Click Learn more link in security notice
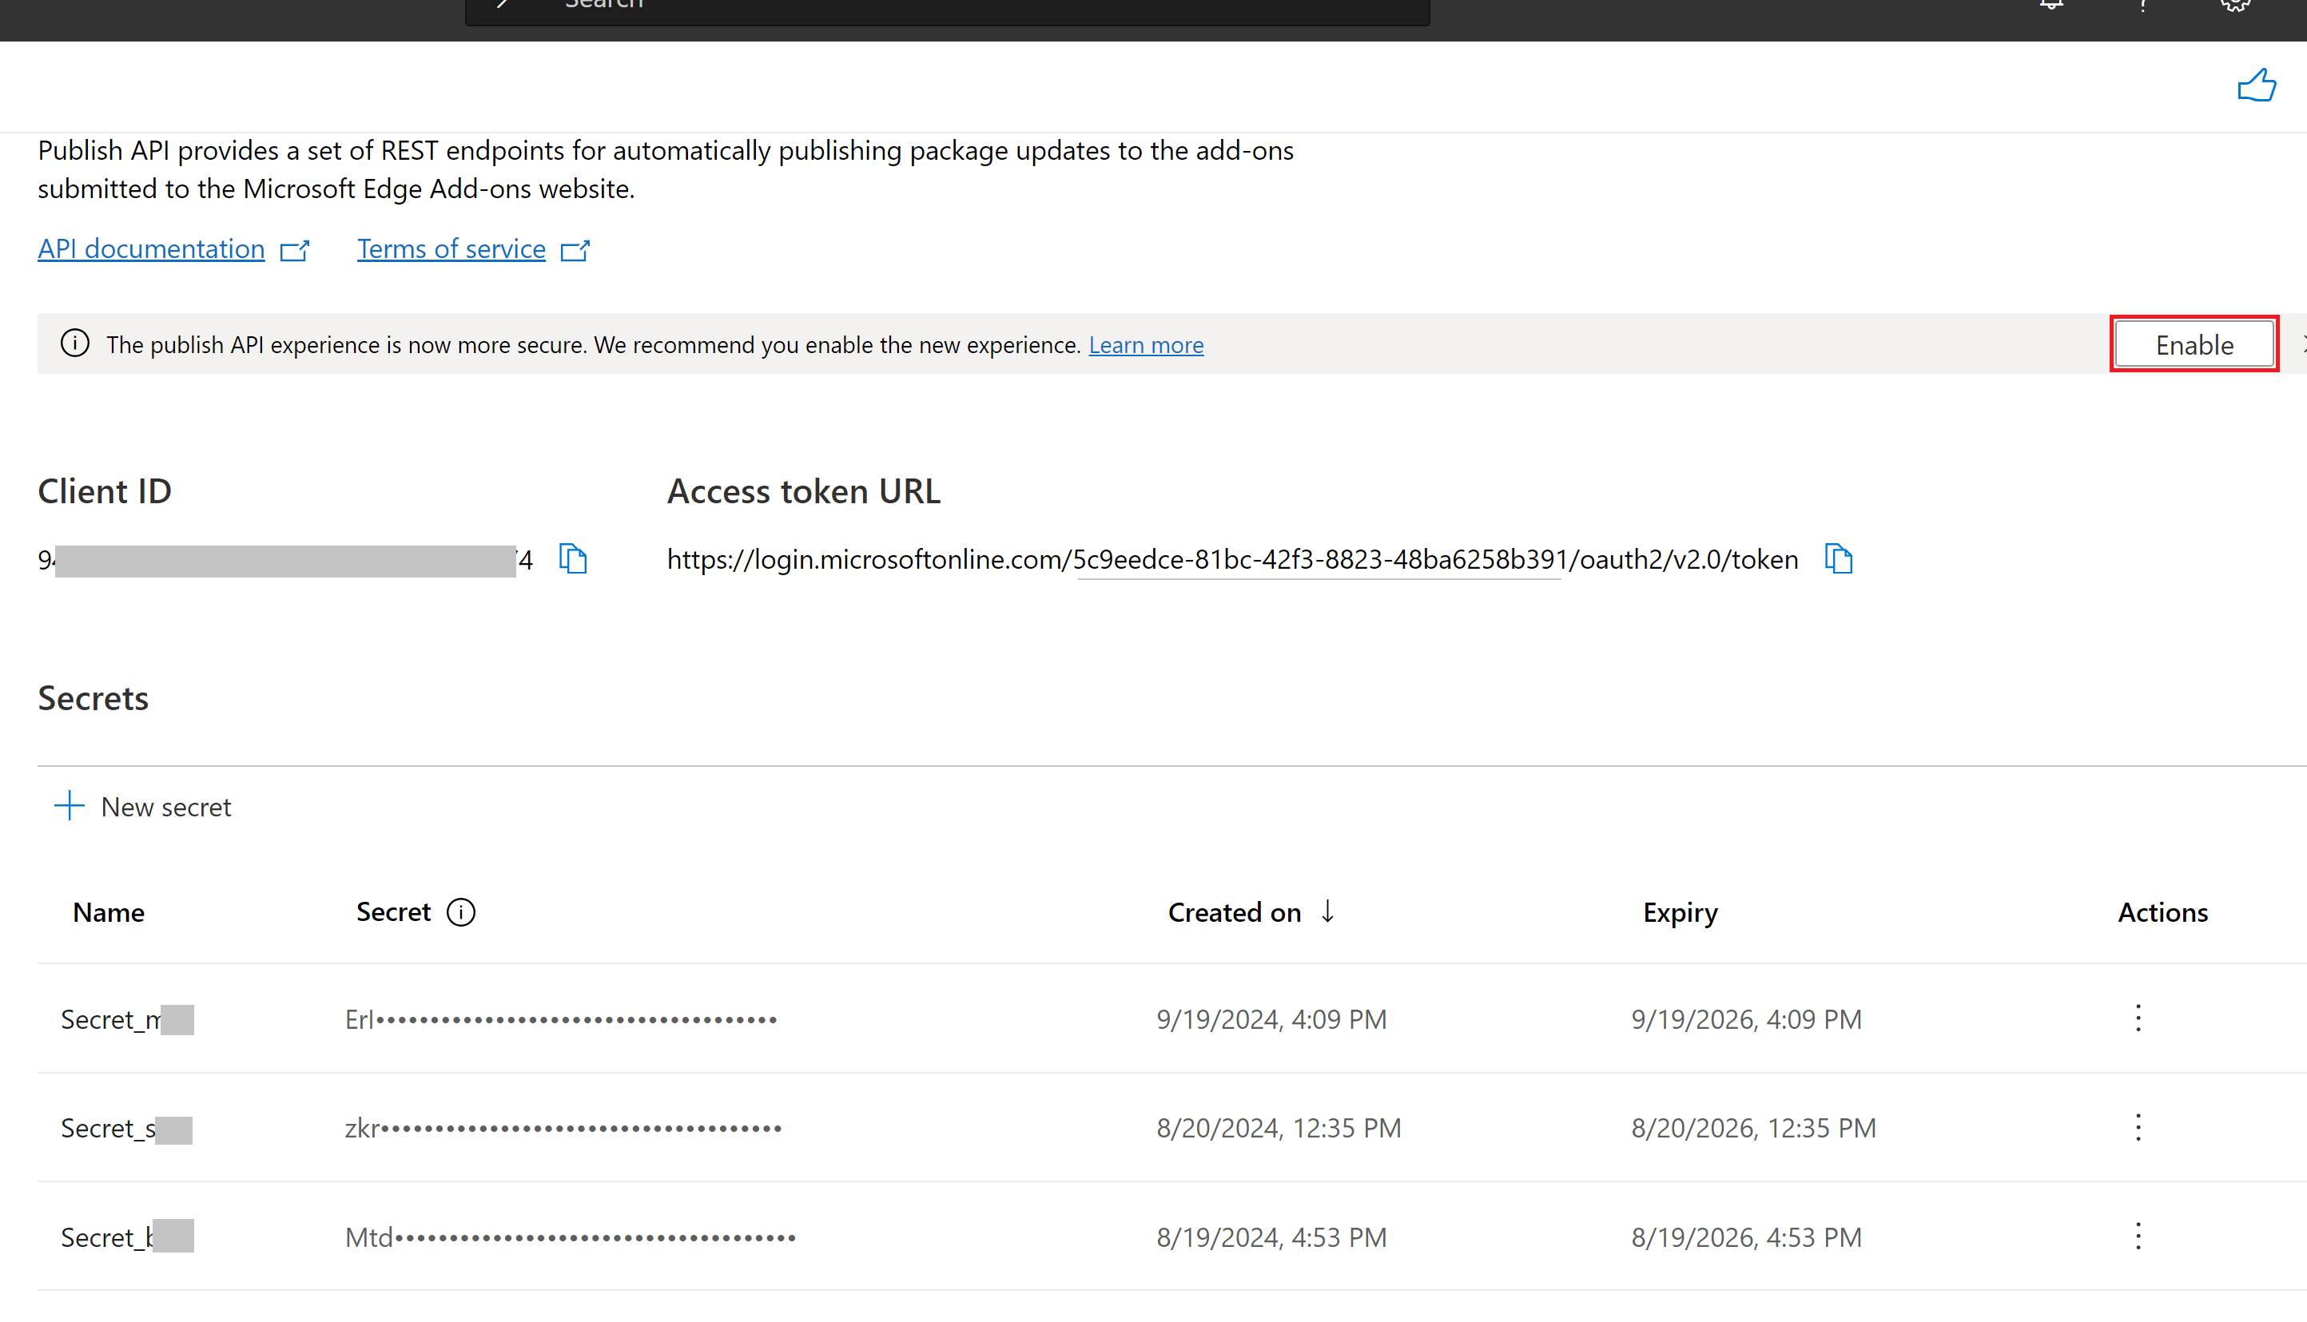The image size is (2307, 1322). (x=1146, y=345)
